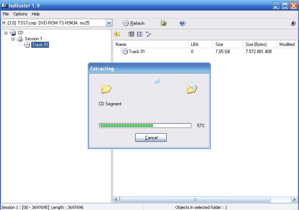Open the drive selection dropdown arrow

click(109, 23)
